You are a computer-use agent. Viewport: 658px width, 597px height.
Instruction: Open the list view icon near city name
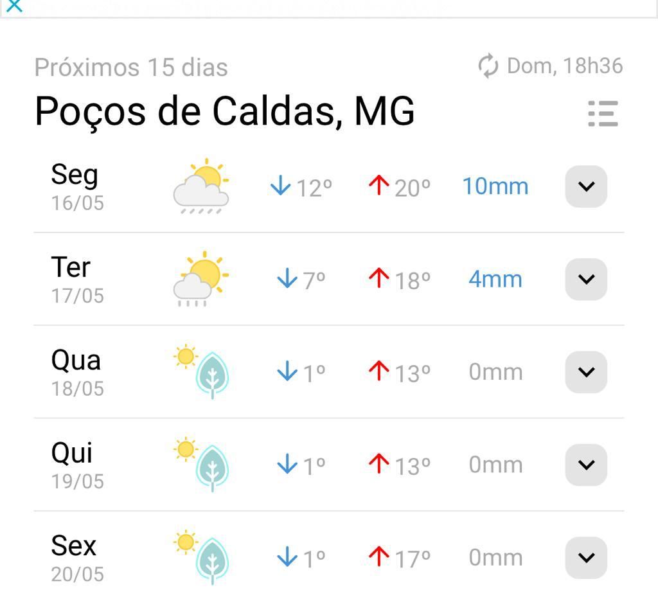(603, 113)
